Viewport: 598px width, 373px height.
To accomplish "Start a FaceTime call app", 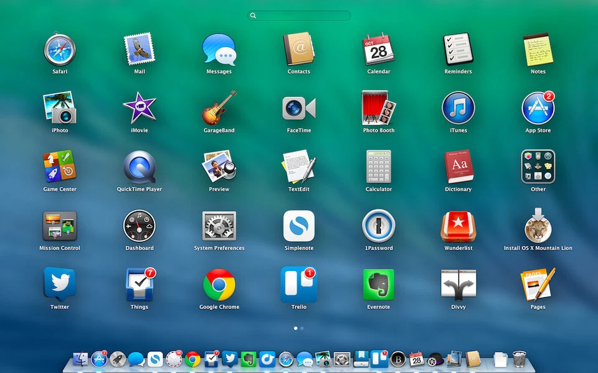I will pyautogui.click(x=298, y=109).
